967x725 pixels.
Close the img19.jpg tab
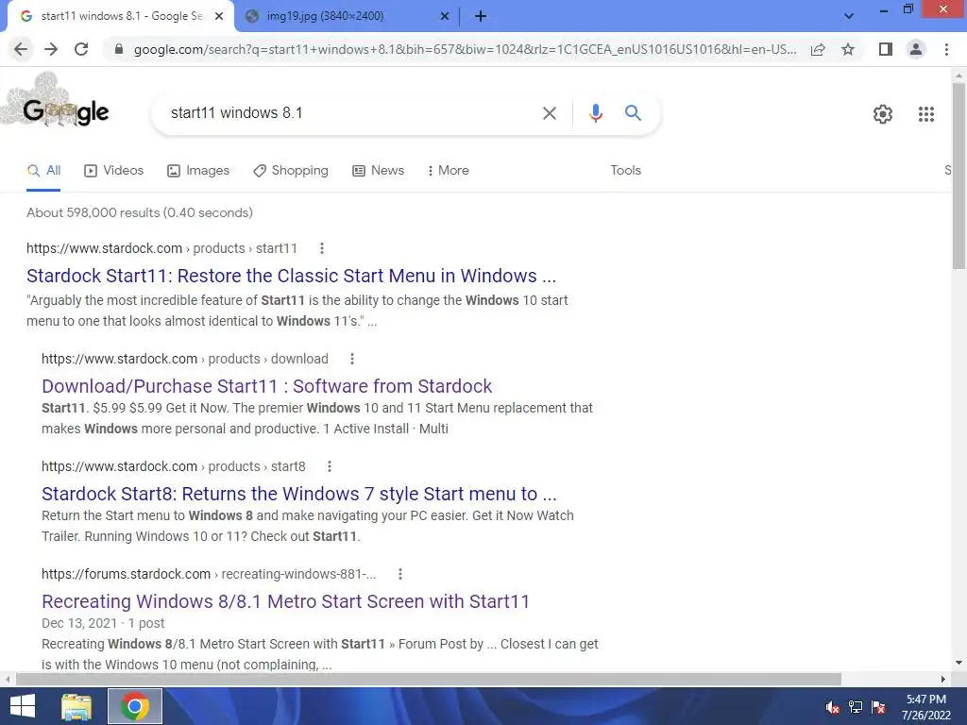pos(444,16)
